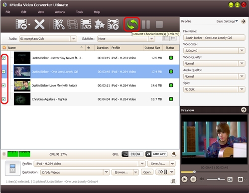Open the View menu
249x193 pixels.
pyautogui.click(x=41, y=12)
